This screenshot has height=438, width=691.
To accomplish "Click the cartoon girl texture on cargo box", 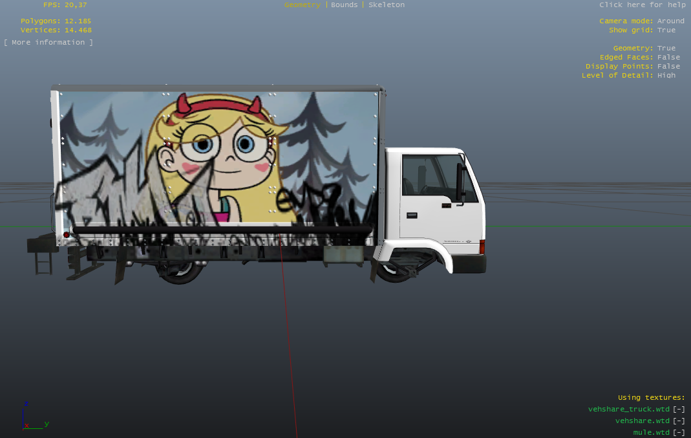I will pyautogui.click(x=220, y=159).
